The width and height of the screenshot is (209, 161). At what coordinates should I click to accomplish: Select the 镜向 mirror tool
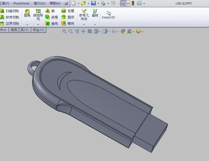[x=68, y=24]
